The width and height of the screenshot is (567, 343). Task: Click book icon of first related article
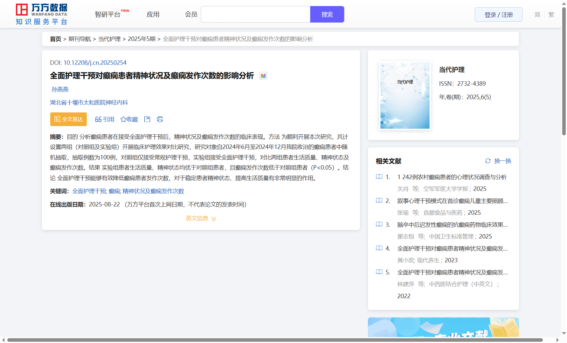coord(379,177)
